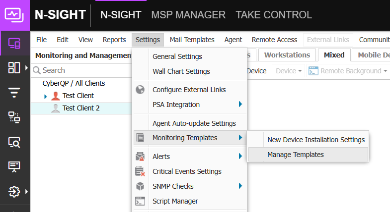Screen dimensions: 390x212
Task: Open the Agent menu
Action: (x=233, y=40)
